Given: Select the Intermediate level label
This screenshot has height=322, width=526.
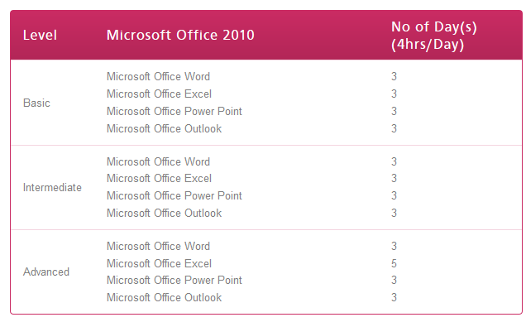Looking at the screenshot, I should [x=52, y=187].
